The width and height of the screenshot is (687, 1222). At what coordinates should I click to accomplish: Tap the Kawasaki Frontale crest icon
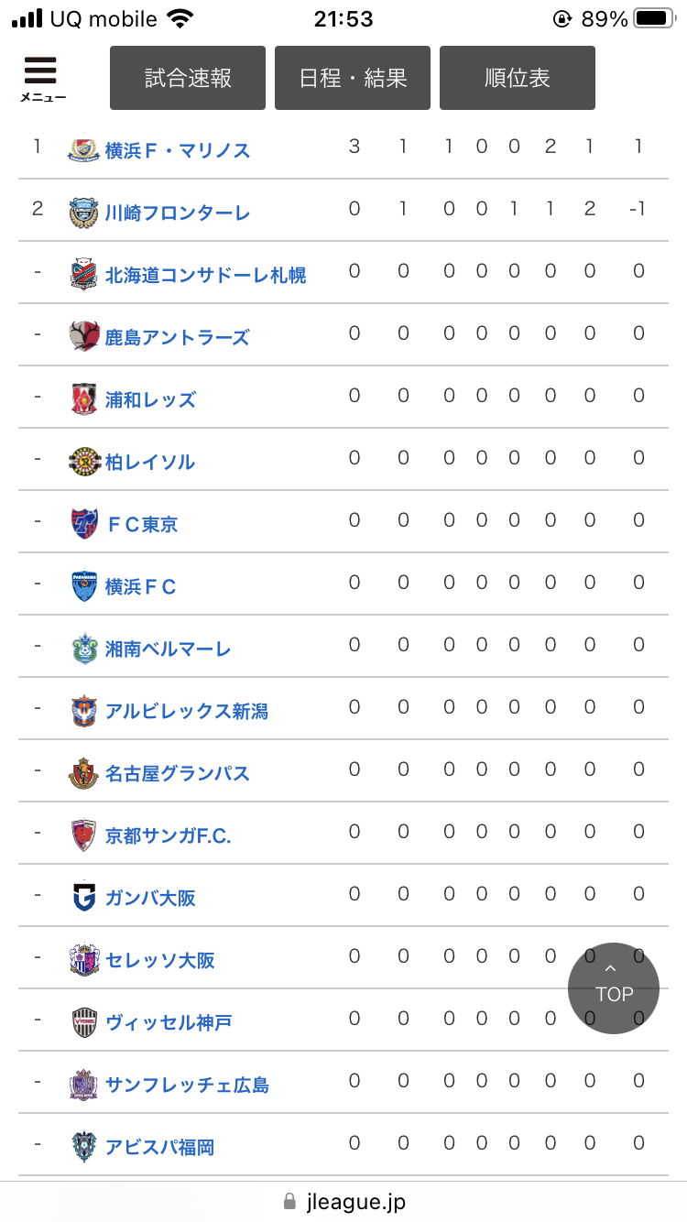(x=83, y=213)
